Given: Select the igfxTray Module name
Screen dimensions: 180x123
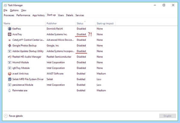Looking at the screenshot, I should pos(21,68).
